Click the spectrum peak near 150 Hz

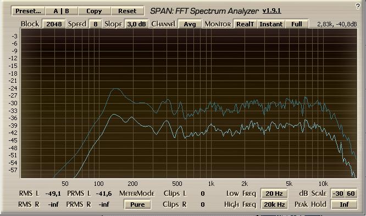115,89
